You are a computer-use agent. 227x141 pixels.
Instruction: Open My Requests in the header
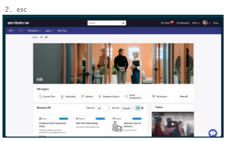pyautogui.click(x=183, y=23)
